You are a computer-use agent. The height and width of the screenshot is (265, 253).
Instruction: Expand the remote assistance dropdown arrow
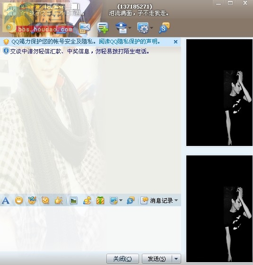130,28
